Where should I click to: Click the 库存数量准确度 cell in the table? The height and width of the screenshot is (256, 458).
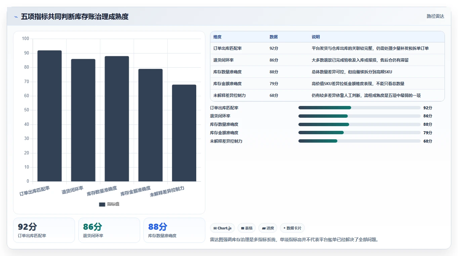227,72
